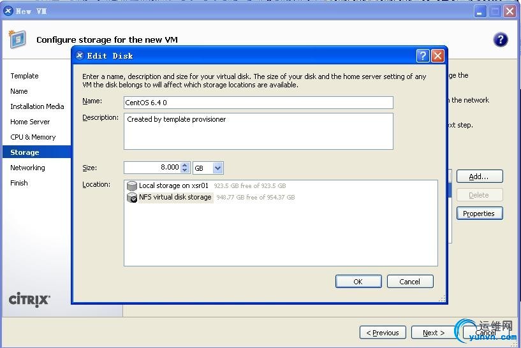521x348 pixels.
Task: Click the help question-mark icon in New VM wizard
Action: click(x=501, y=40)
